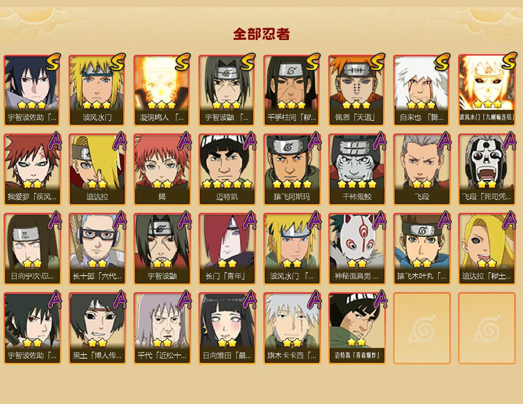Screen dimensions: 523x404
Task: Click the 迪达拉 two-star card
Action: [97, 170]
